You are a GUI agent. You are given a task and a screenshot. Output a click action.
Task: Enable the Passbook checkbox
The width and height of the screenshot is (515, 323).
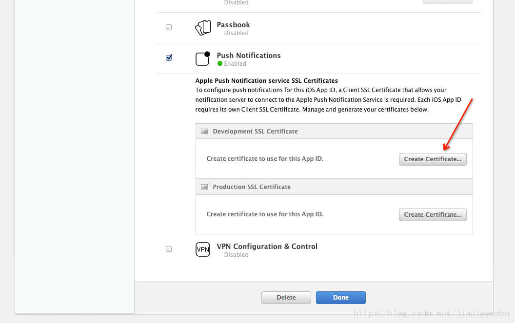click(169, 27)
